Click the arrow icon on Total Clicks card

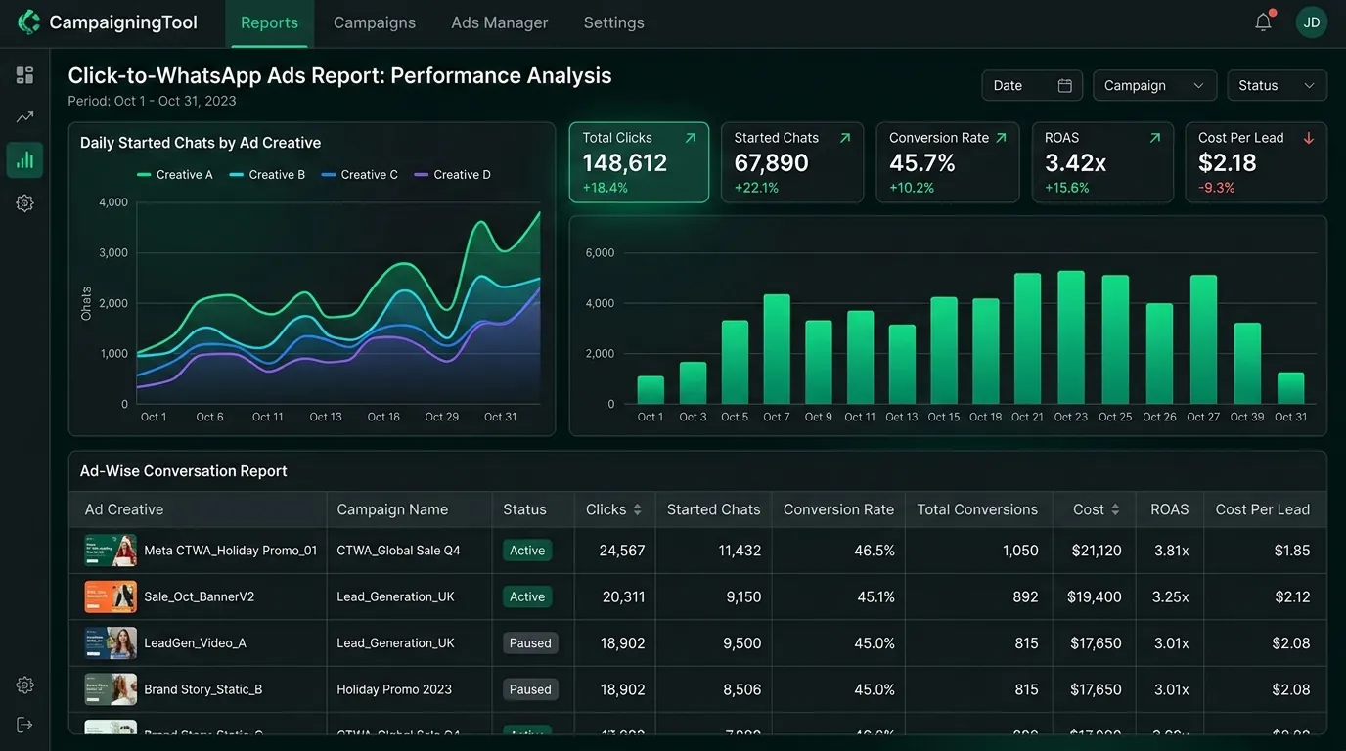click(x=691, y=138)
